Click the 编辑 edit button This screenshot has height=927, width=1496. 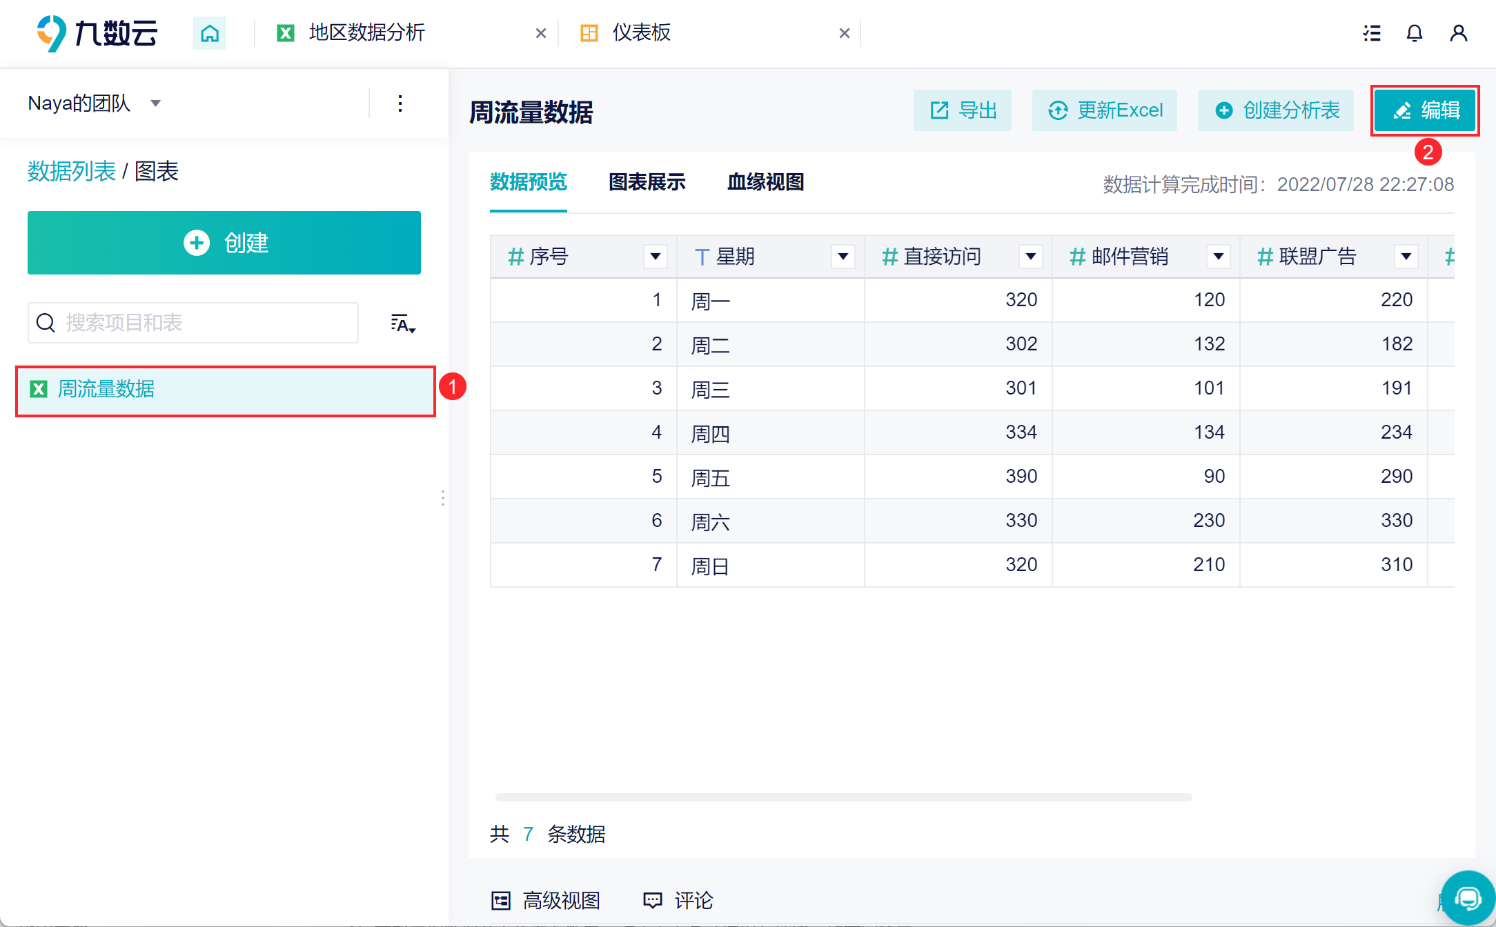[1425, 110]
